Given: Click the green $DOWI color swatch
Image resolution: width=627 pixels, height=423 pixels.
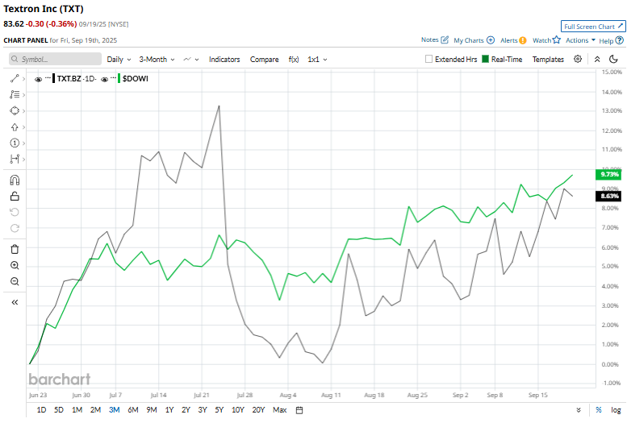Looking at the screenshot, I should [x=119, y=79].
